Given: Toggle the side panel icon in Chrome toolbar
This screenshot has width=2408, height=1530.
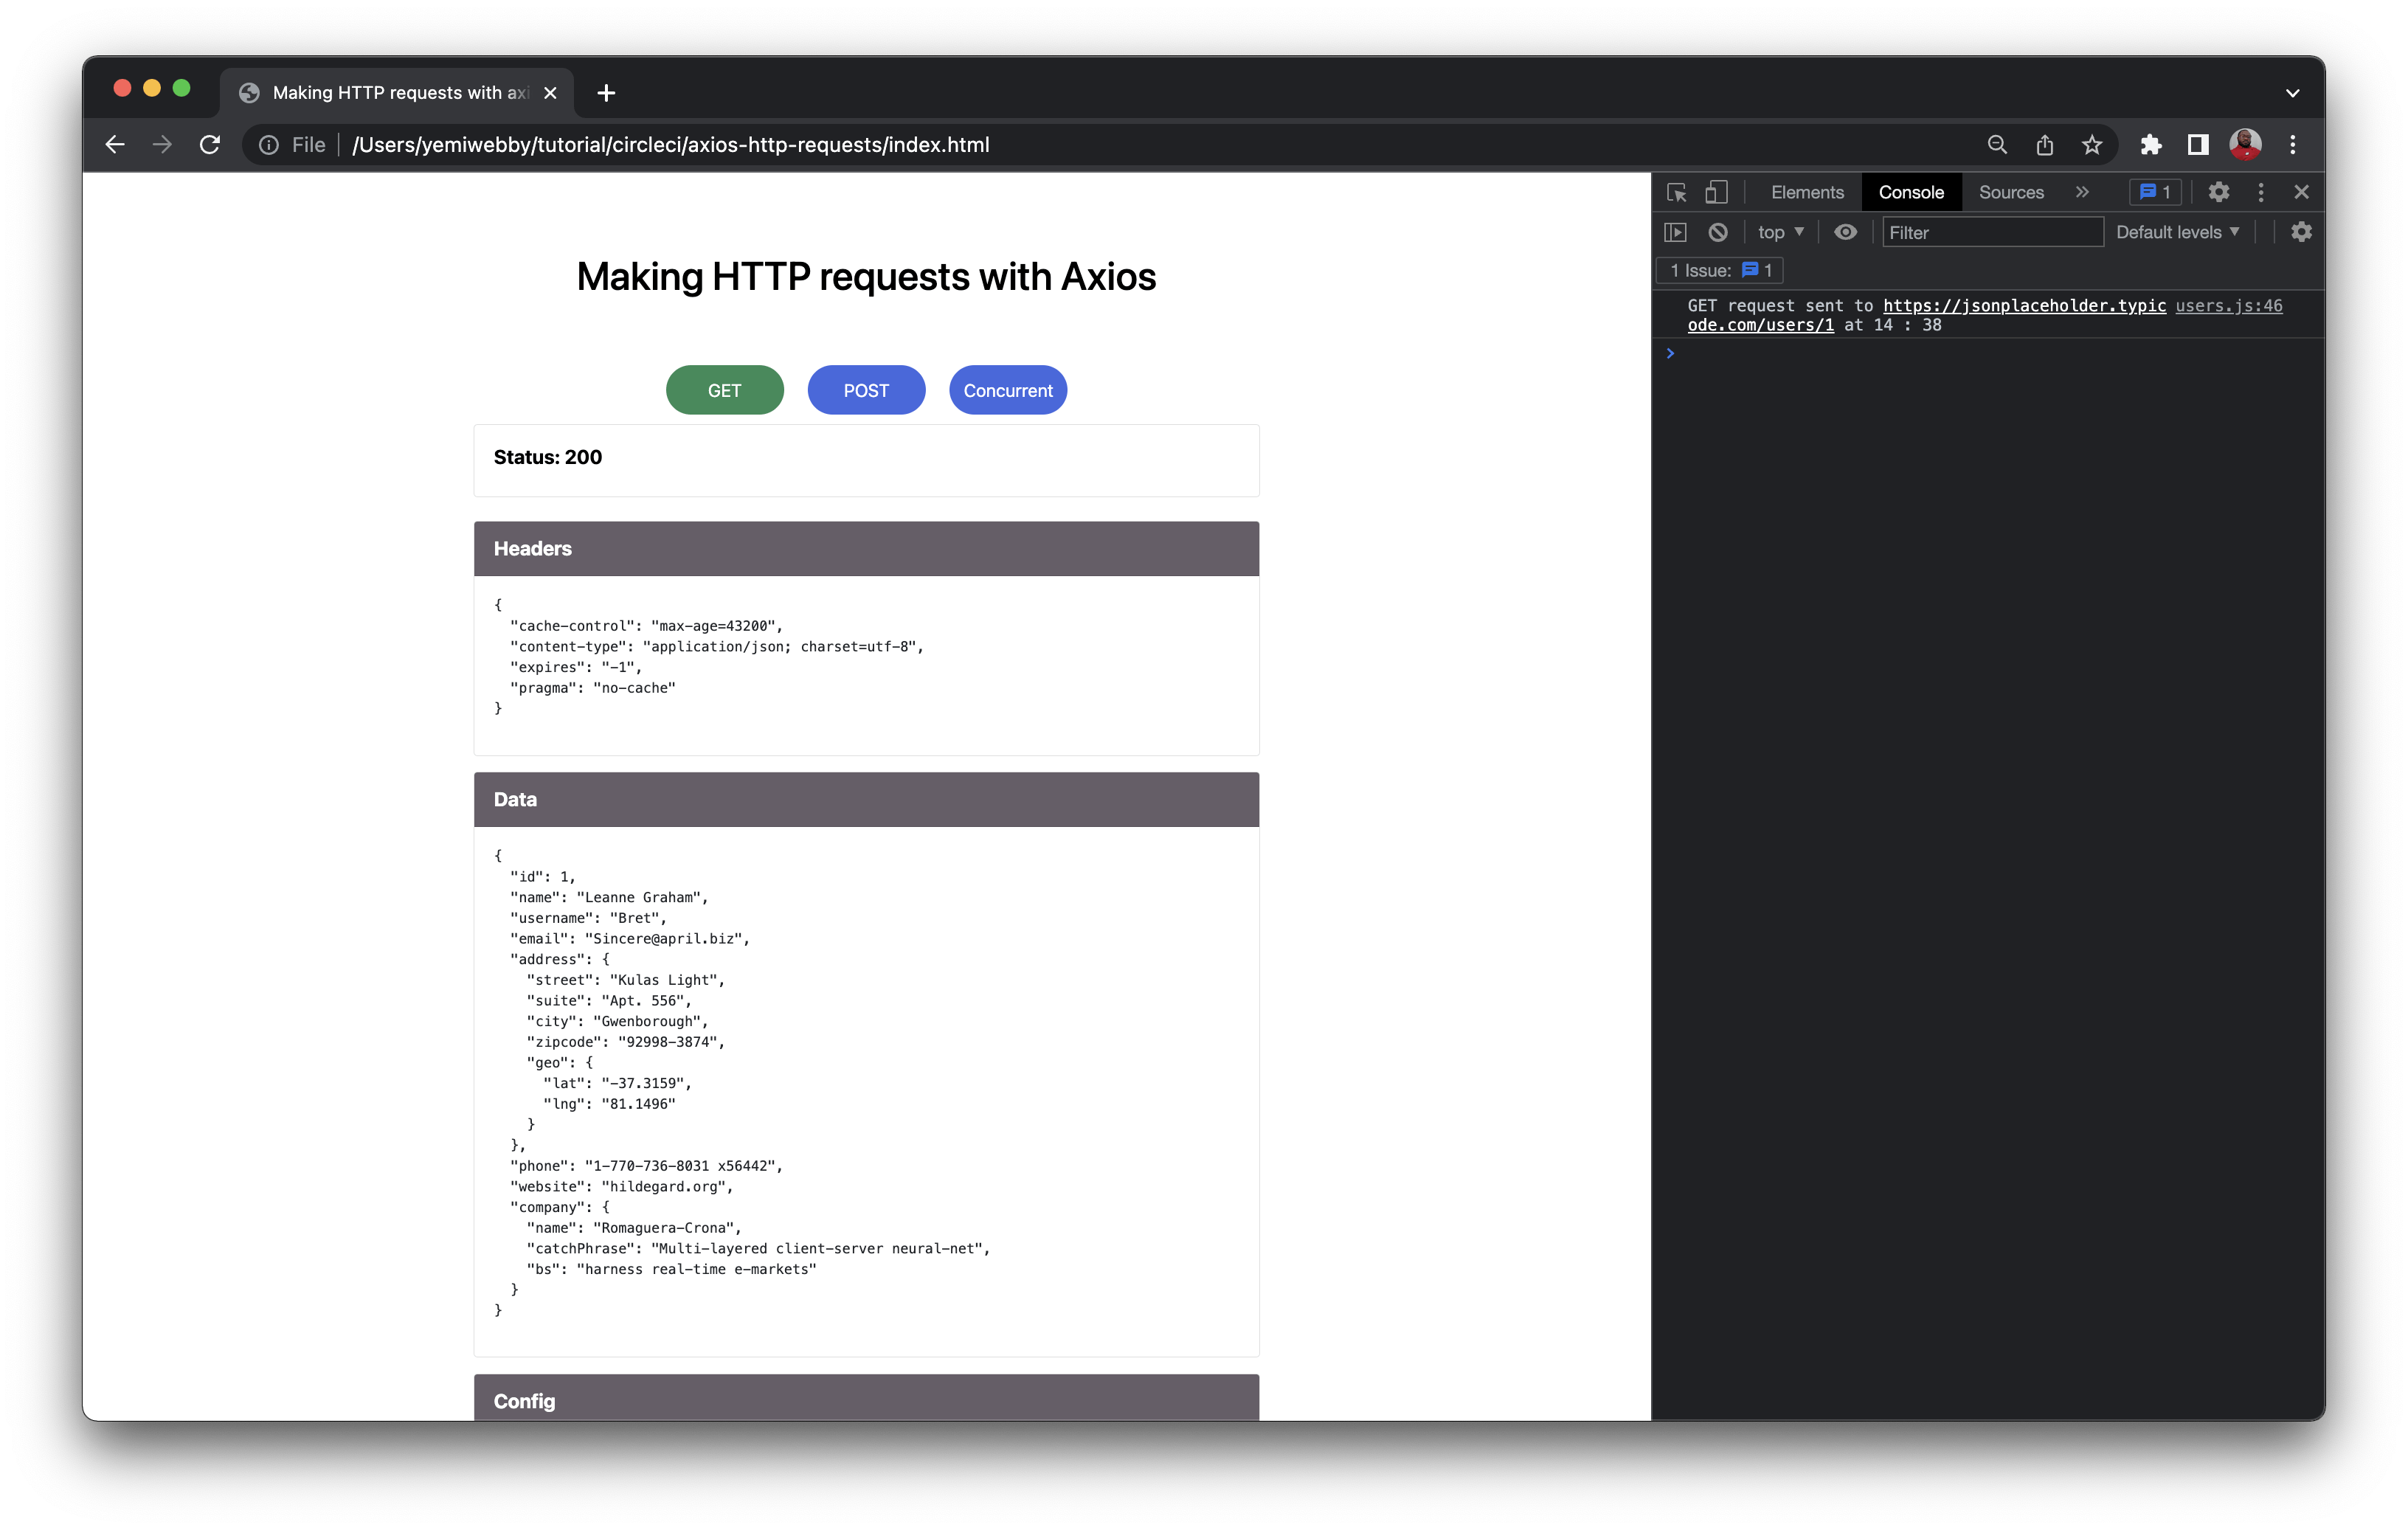Looking at the screenshot, I should 2196,145.
